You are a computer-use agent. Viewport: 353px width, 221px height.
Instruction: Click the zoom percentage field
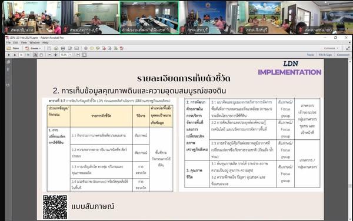pos(64,55)
